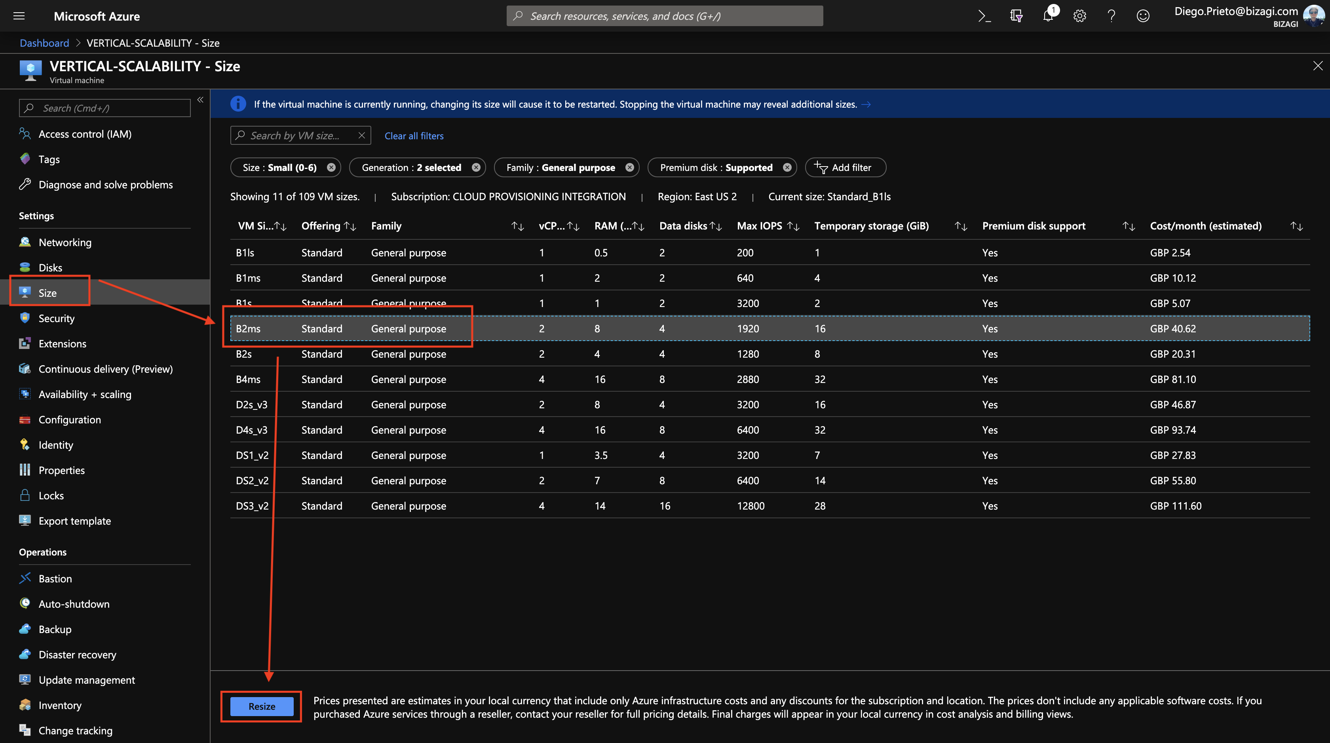The height and width of the screenshot is (743, 1330).
Task: Clear all active VM size filters
Action: tap(413, 135)
